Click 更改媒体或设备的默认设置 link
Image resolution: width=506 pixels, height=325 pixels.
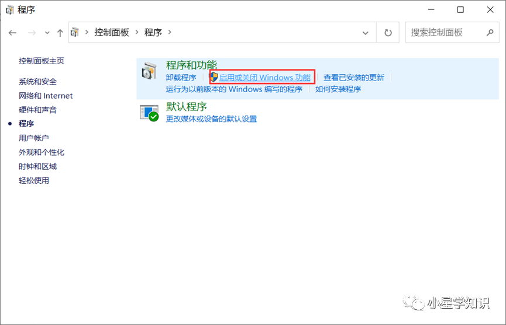click(x=211, y=119)
